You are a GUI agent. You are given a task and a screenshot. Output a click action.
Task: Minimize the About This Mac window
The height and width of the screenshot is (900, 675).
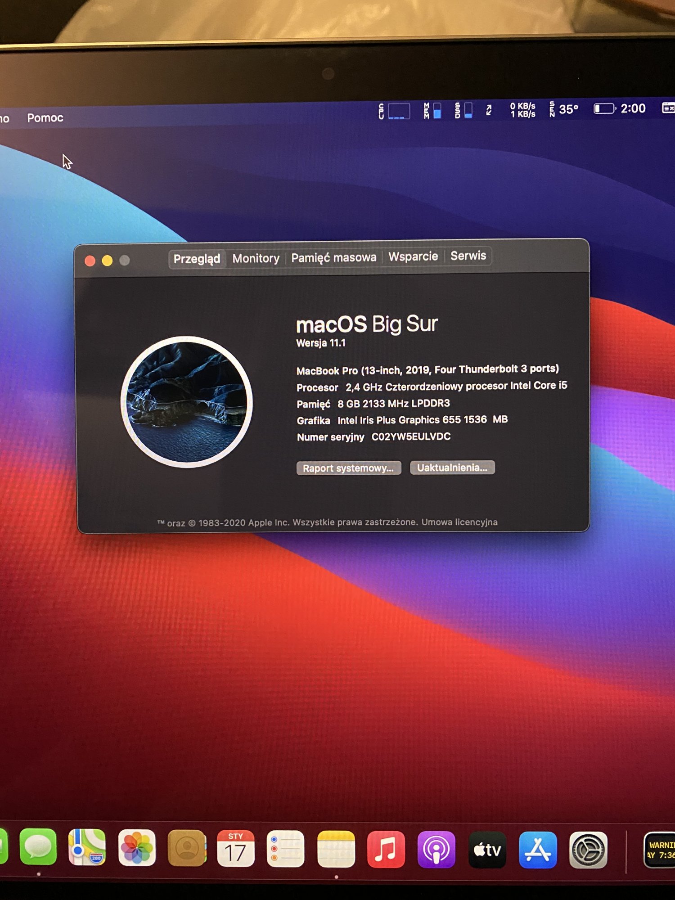(107, 261)
